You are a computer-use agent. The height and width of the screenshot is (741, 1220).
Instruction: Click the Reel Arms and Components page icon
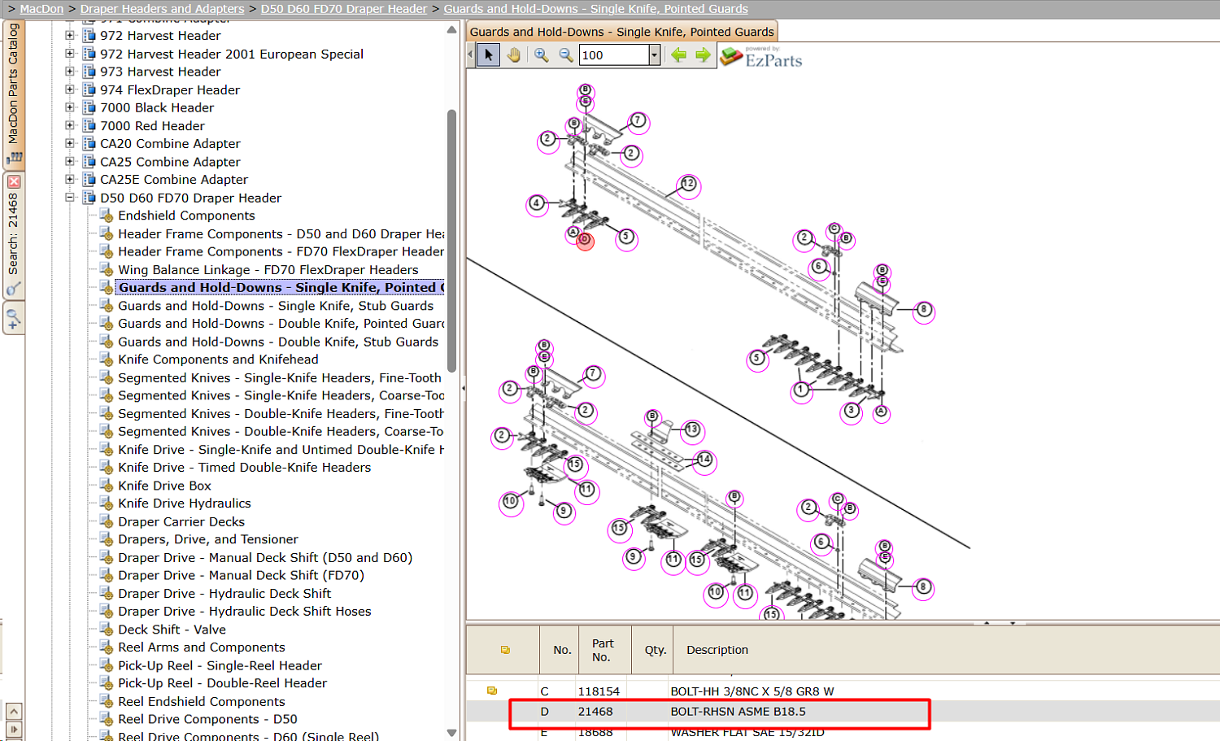point(106,647)
